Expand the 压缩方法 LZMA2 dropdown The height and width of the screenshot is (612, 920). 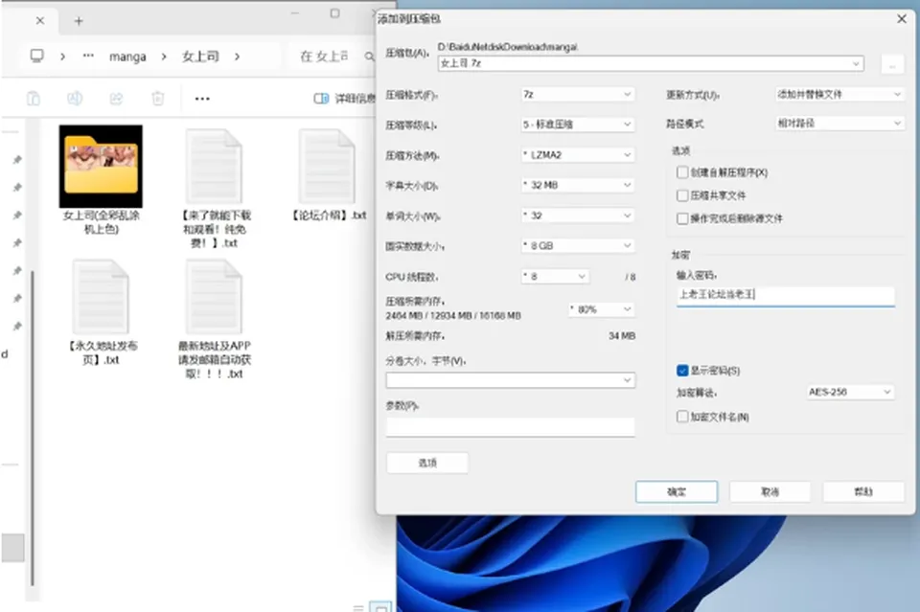click(577, 155)
